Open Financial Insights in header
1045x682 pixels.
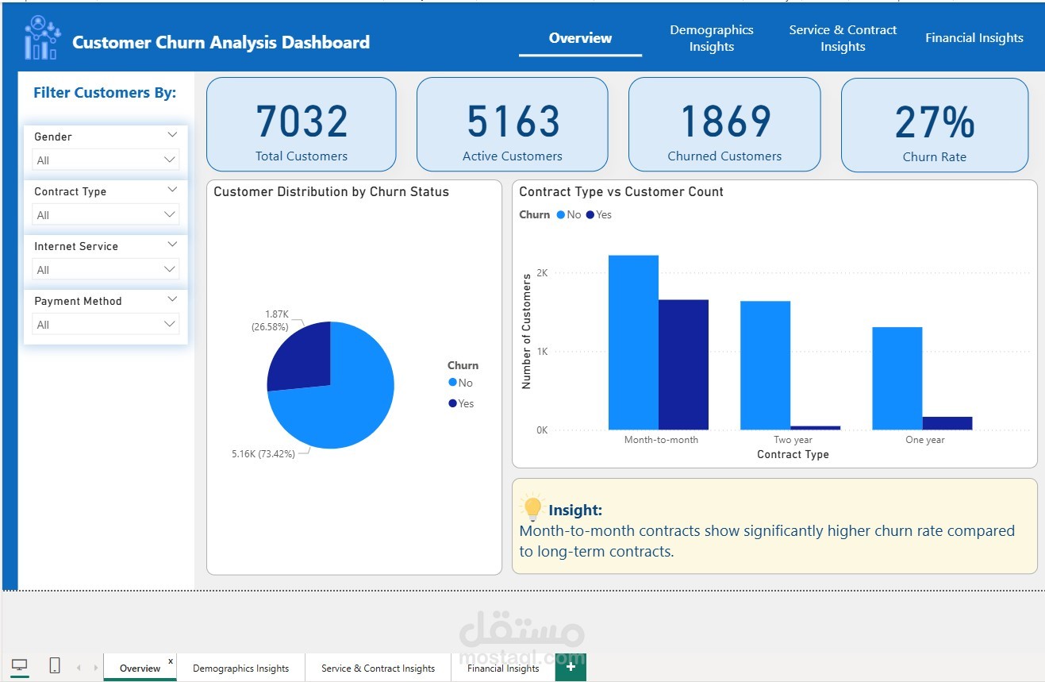974,38
